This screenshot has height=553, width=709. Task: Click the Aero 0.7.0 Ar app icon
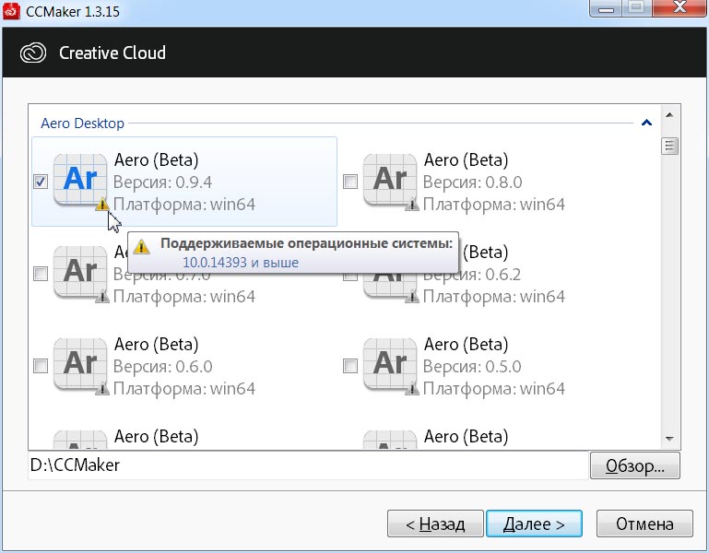coord(80,272)
